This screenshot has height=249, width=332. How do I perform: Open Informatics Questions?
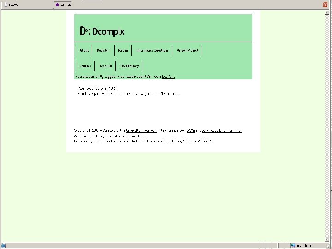pyautogui.click(x=153, y=50)
